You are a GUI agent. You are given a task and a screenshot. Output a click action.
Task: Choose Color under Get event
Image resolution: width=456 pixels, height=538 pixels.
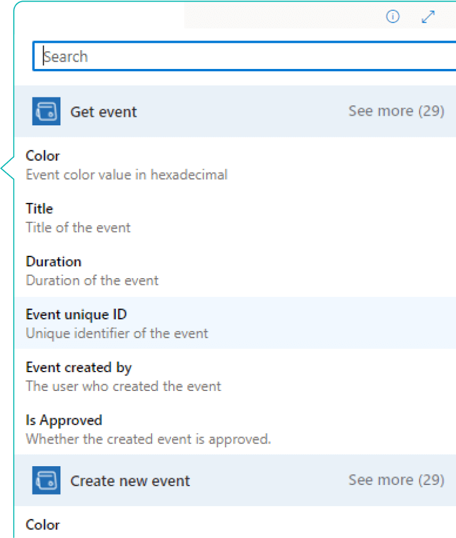(x=235, y=165)
